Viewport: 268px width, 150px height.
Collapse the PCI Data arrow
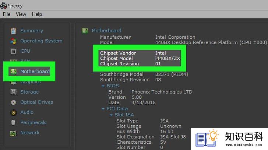[x=103, y=109]
